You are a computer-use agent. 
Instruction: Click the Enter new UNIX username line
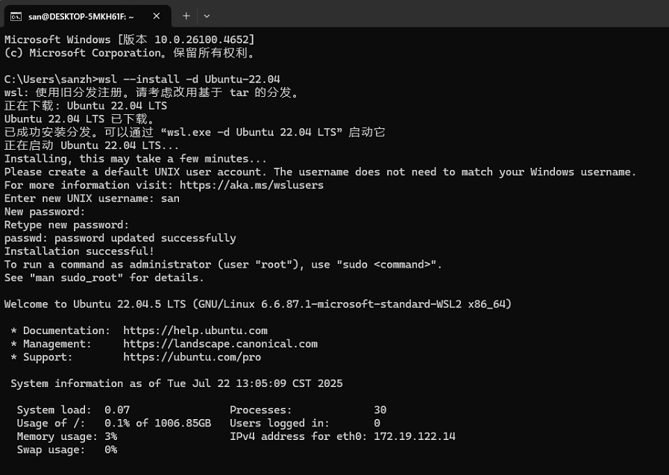point(89,198)
